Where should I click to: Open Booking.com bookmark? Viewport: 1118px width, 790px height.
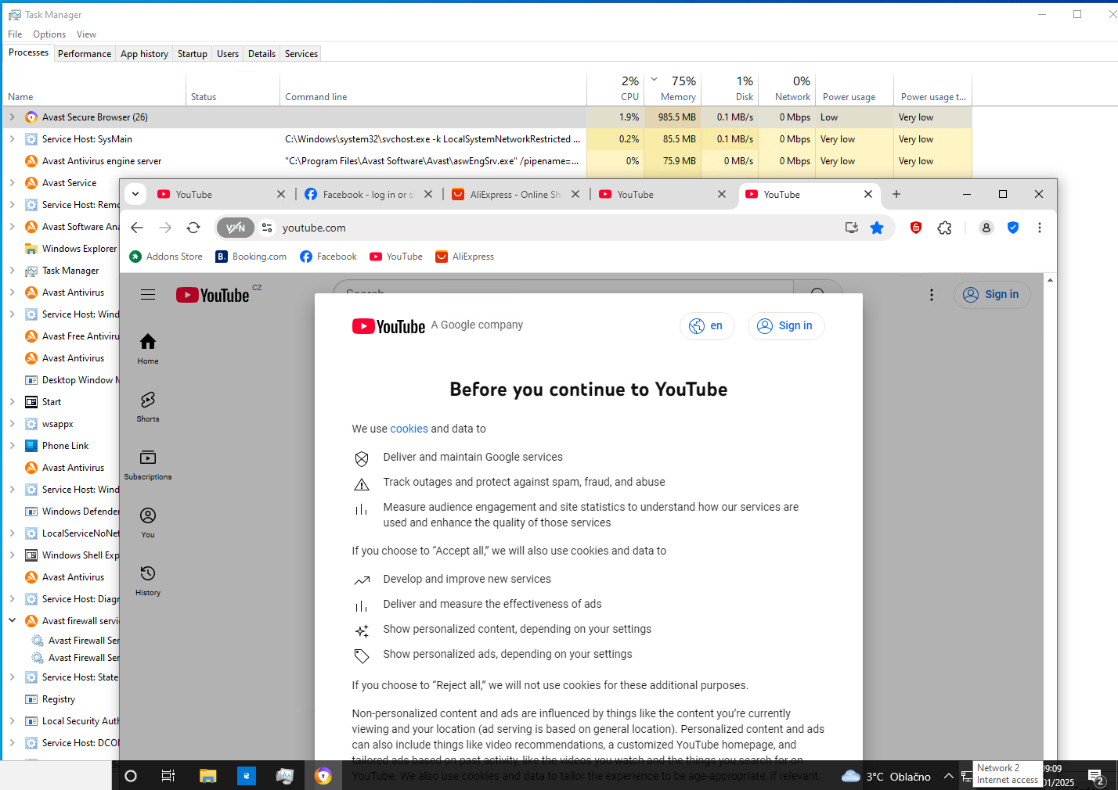pyautogui.click(x=251, y=257)
